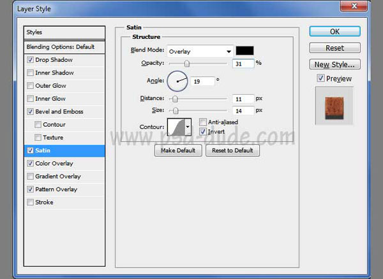Screen dimensions: 383x279
Task: Click the Angle dial control
Action: (177, 81)
